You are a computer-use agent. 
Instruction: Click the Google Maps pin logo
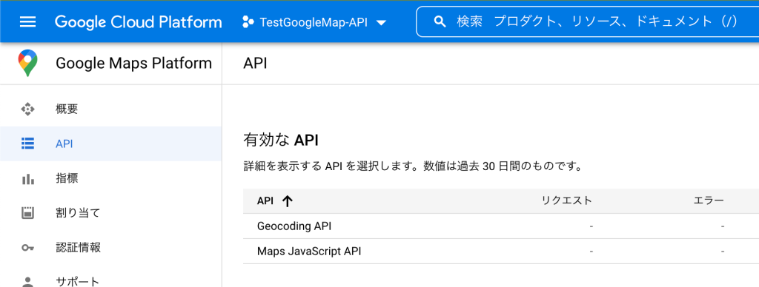[x=27, y=63]
